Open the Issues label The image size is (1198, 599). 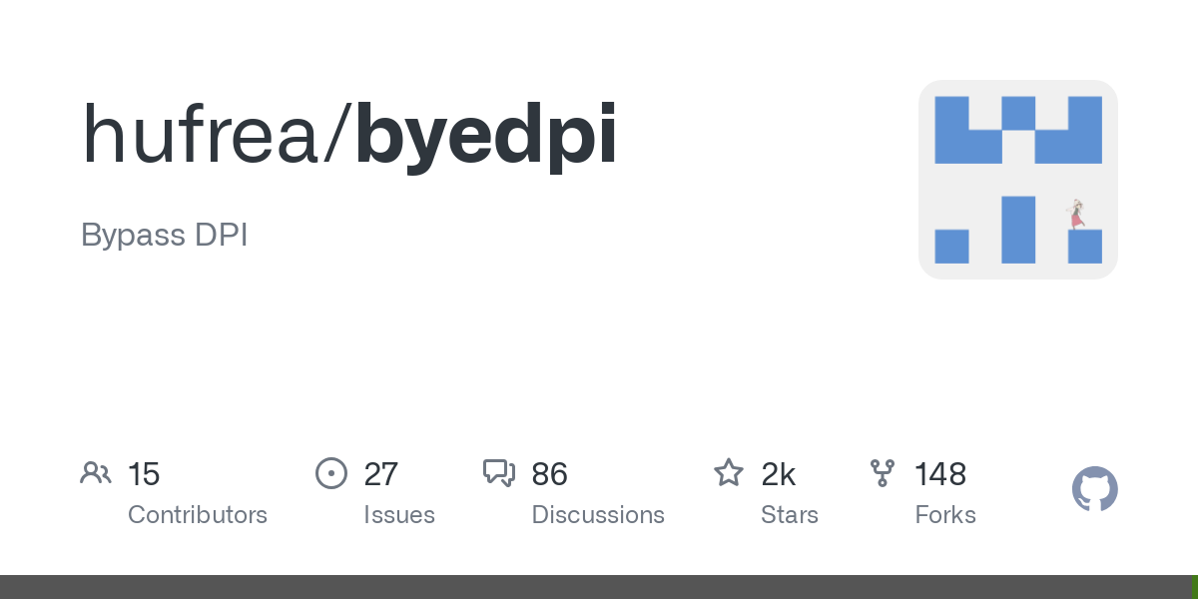pos(399,515)
